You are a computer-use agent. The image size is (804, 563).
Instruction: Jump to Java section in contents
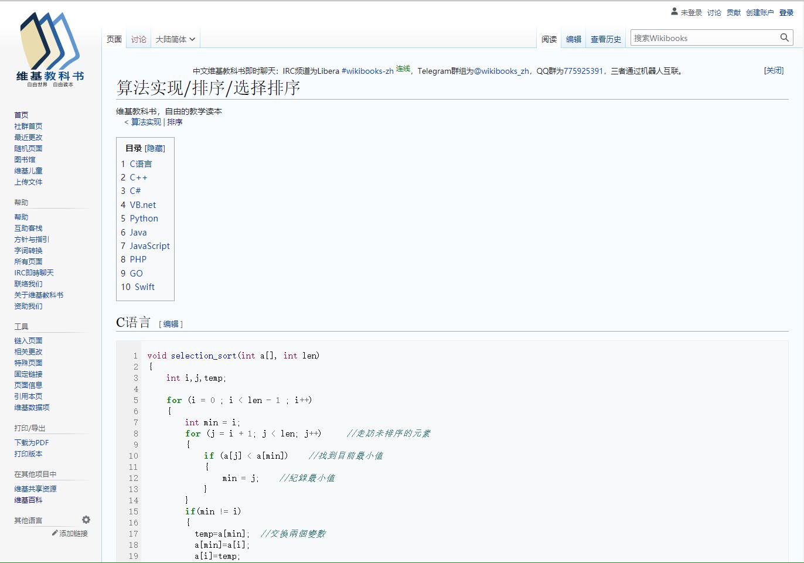(x=138, y=233)
